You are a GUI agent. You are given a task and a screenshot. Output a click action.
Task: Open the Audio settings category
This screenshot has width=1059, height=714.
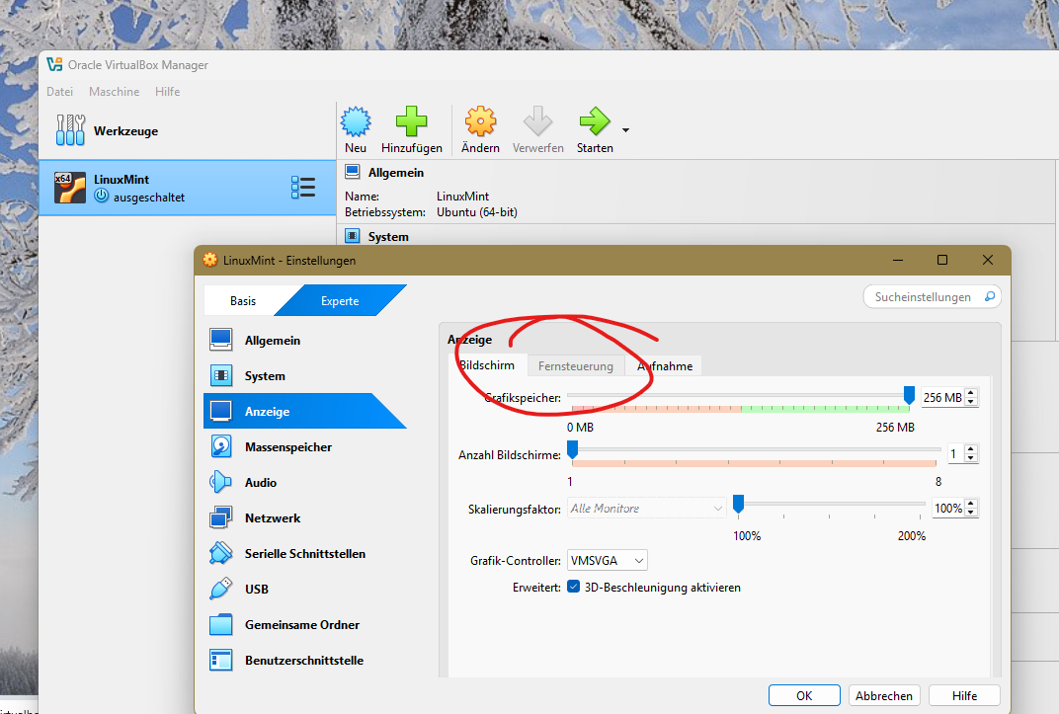tap(304, 483)
